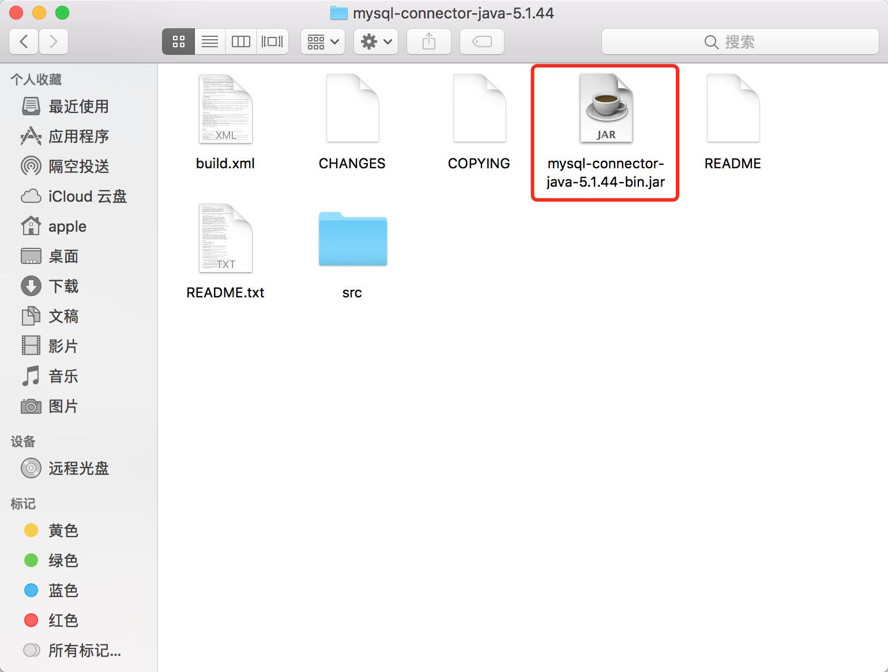Viewport: 888px width, 672px height.
Task: Filter by the 黄色 yellow tag
Action: (78, 531)
